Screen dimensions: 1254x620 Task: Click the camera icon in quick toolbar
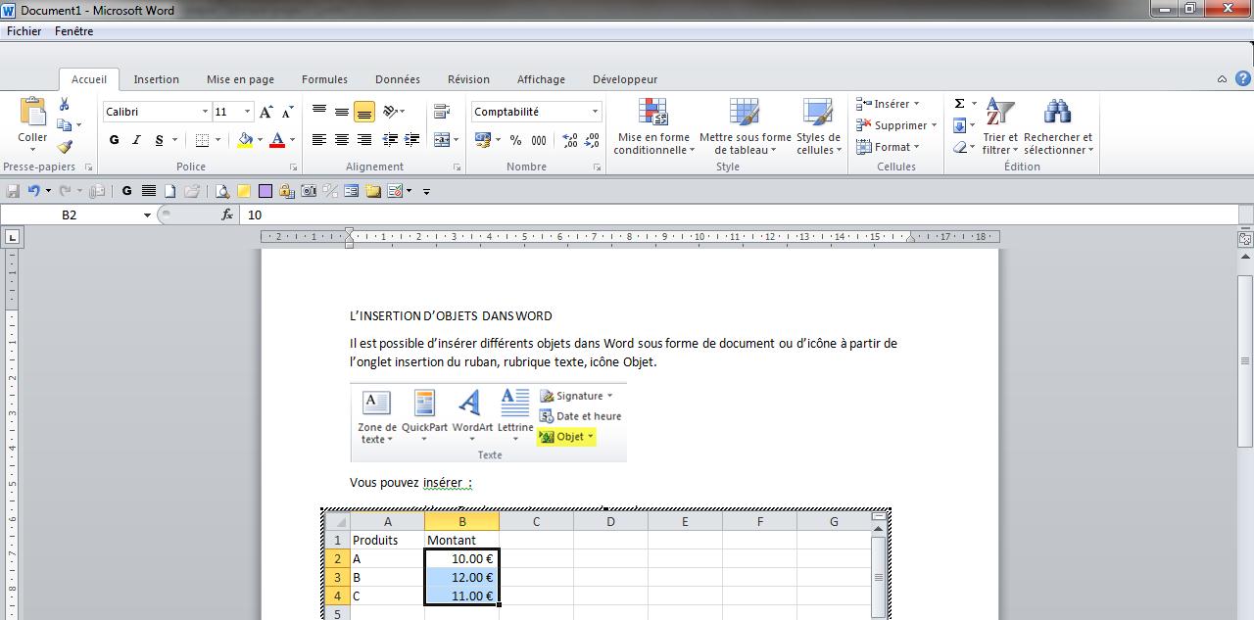[x=309, y=191]
